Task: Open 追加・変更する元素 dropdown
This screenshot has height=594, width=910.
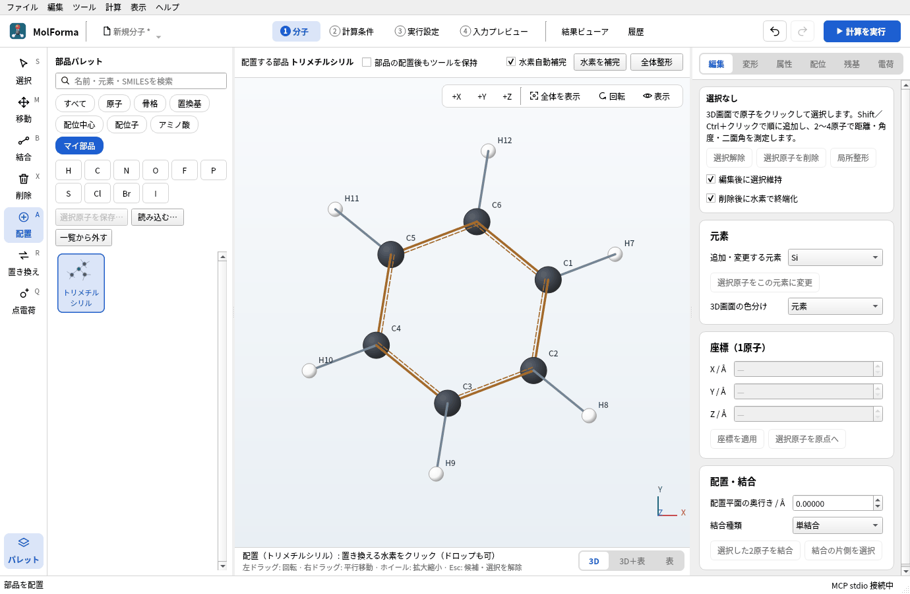Action: click(835, 257)
